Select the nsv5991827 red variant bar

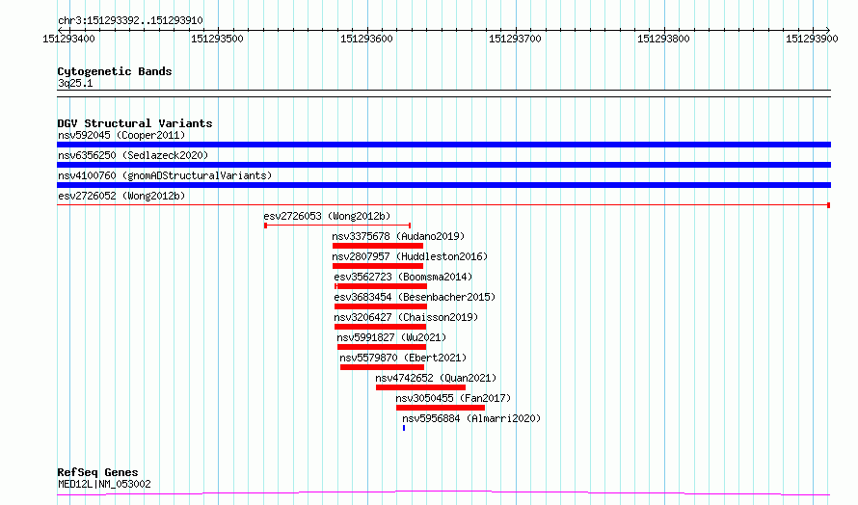(x=382, y=347)
